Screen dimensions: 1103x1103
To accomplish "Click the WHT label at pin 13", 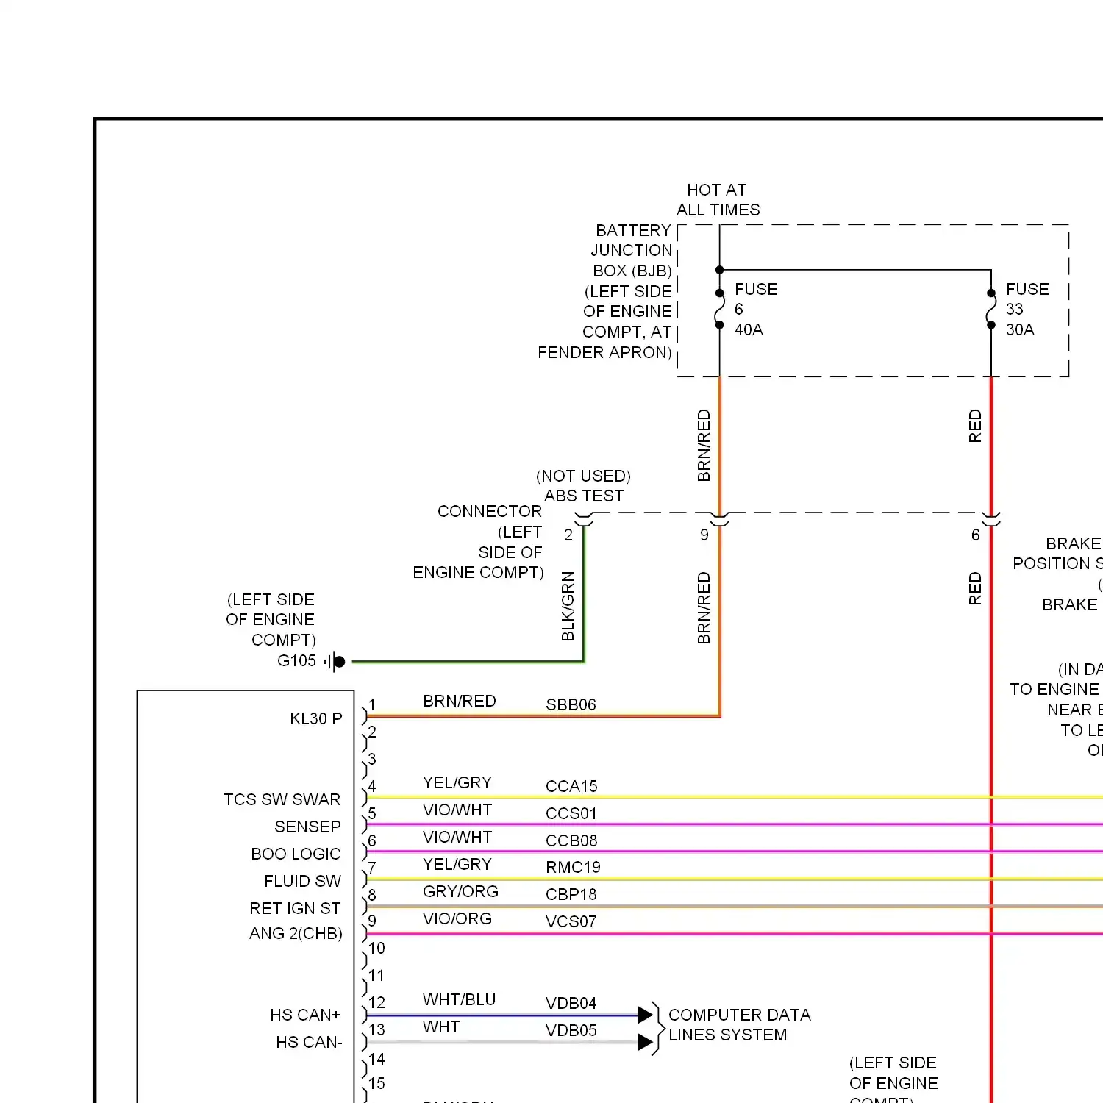I will pos(441,1027).
